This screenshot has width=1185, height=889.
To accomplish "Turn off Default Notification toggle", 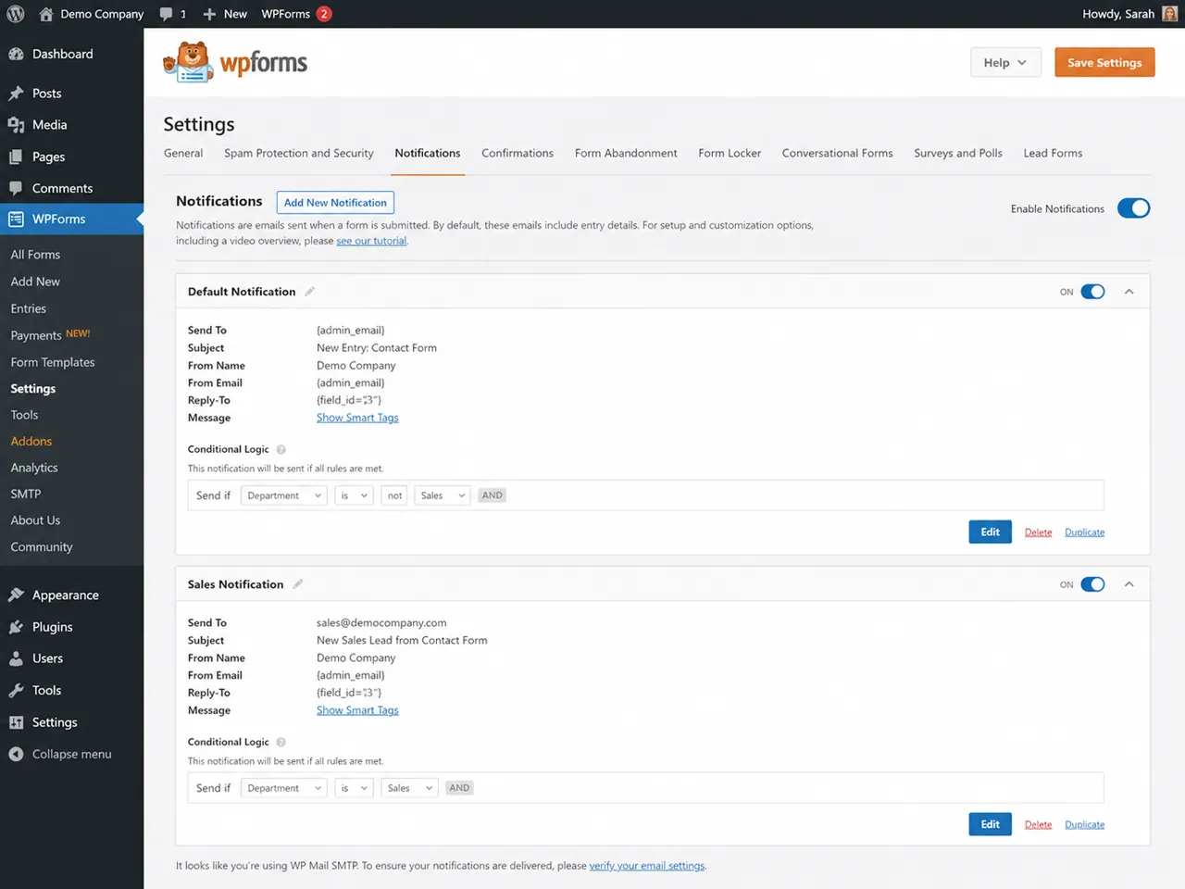I will (1092, 292).
